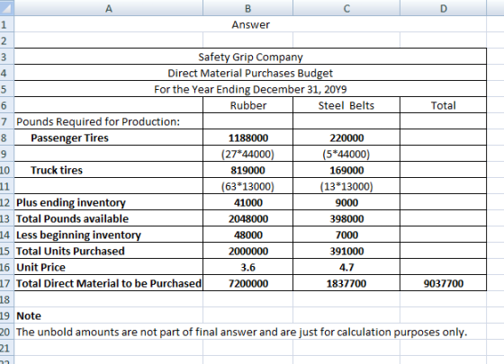This screenshot has height=364, width=504.
Task: Click the Select All corner triangle
Action: tap(6, 8)
